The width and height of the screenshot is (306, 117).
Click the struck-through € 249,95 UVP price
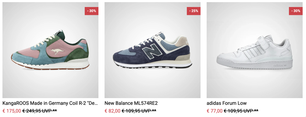coord(40,111)
